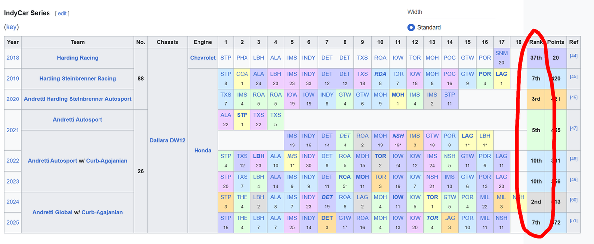
Task: Open the bold LBH link in 2022 row
Action: 258,156
